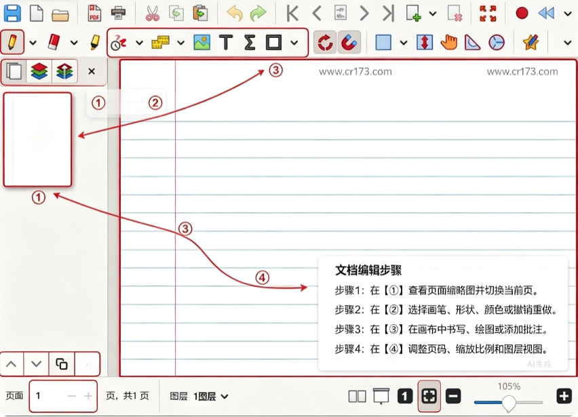The width and height of the screenshot is (578, 417).
Task: Toggle the grid snapping magnet button
Action: 349,42
